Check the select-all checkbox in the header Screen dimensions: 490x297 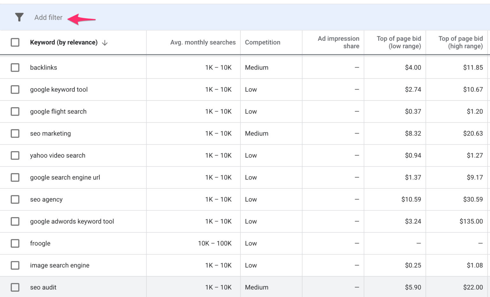[x=15, y=42]
